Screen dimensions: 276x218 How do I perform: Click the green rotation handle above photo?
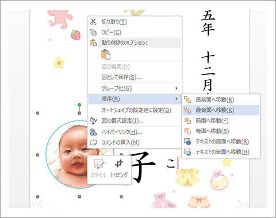coord(79,105)
